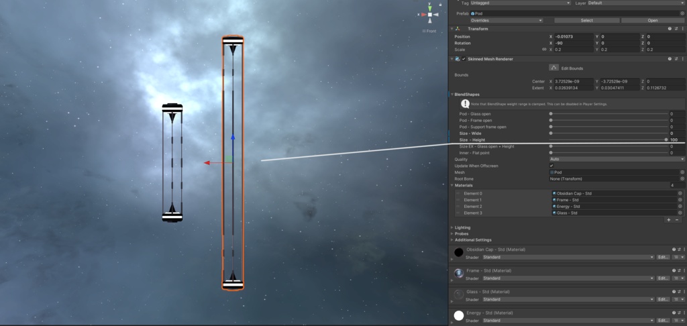Click the blue Z-axis move gizmo arrow
Viewport: 687px width, 326px height.
click(x=233, y=137)
